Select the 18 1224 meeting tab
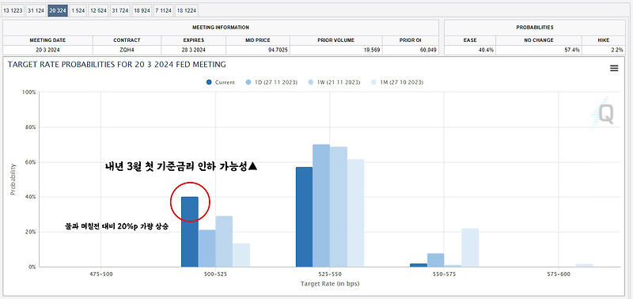The image size is (633, 299). pyautogui.click(x=187, y=11)
